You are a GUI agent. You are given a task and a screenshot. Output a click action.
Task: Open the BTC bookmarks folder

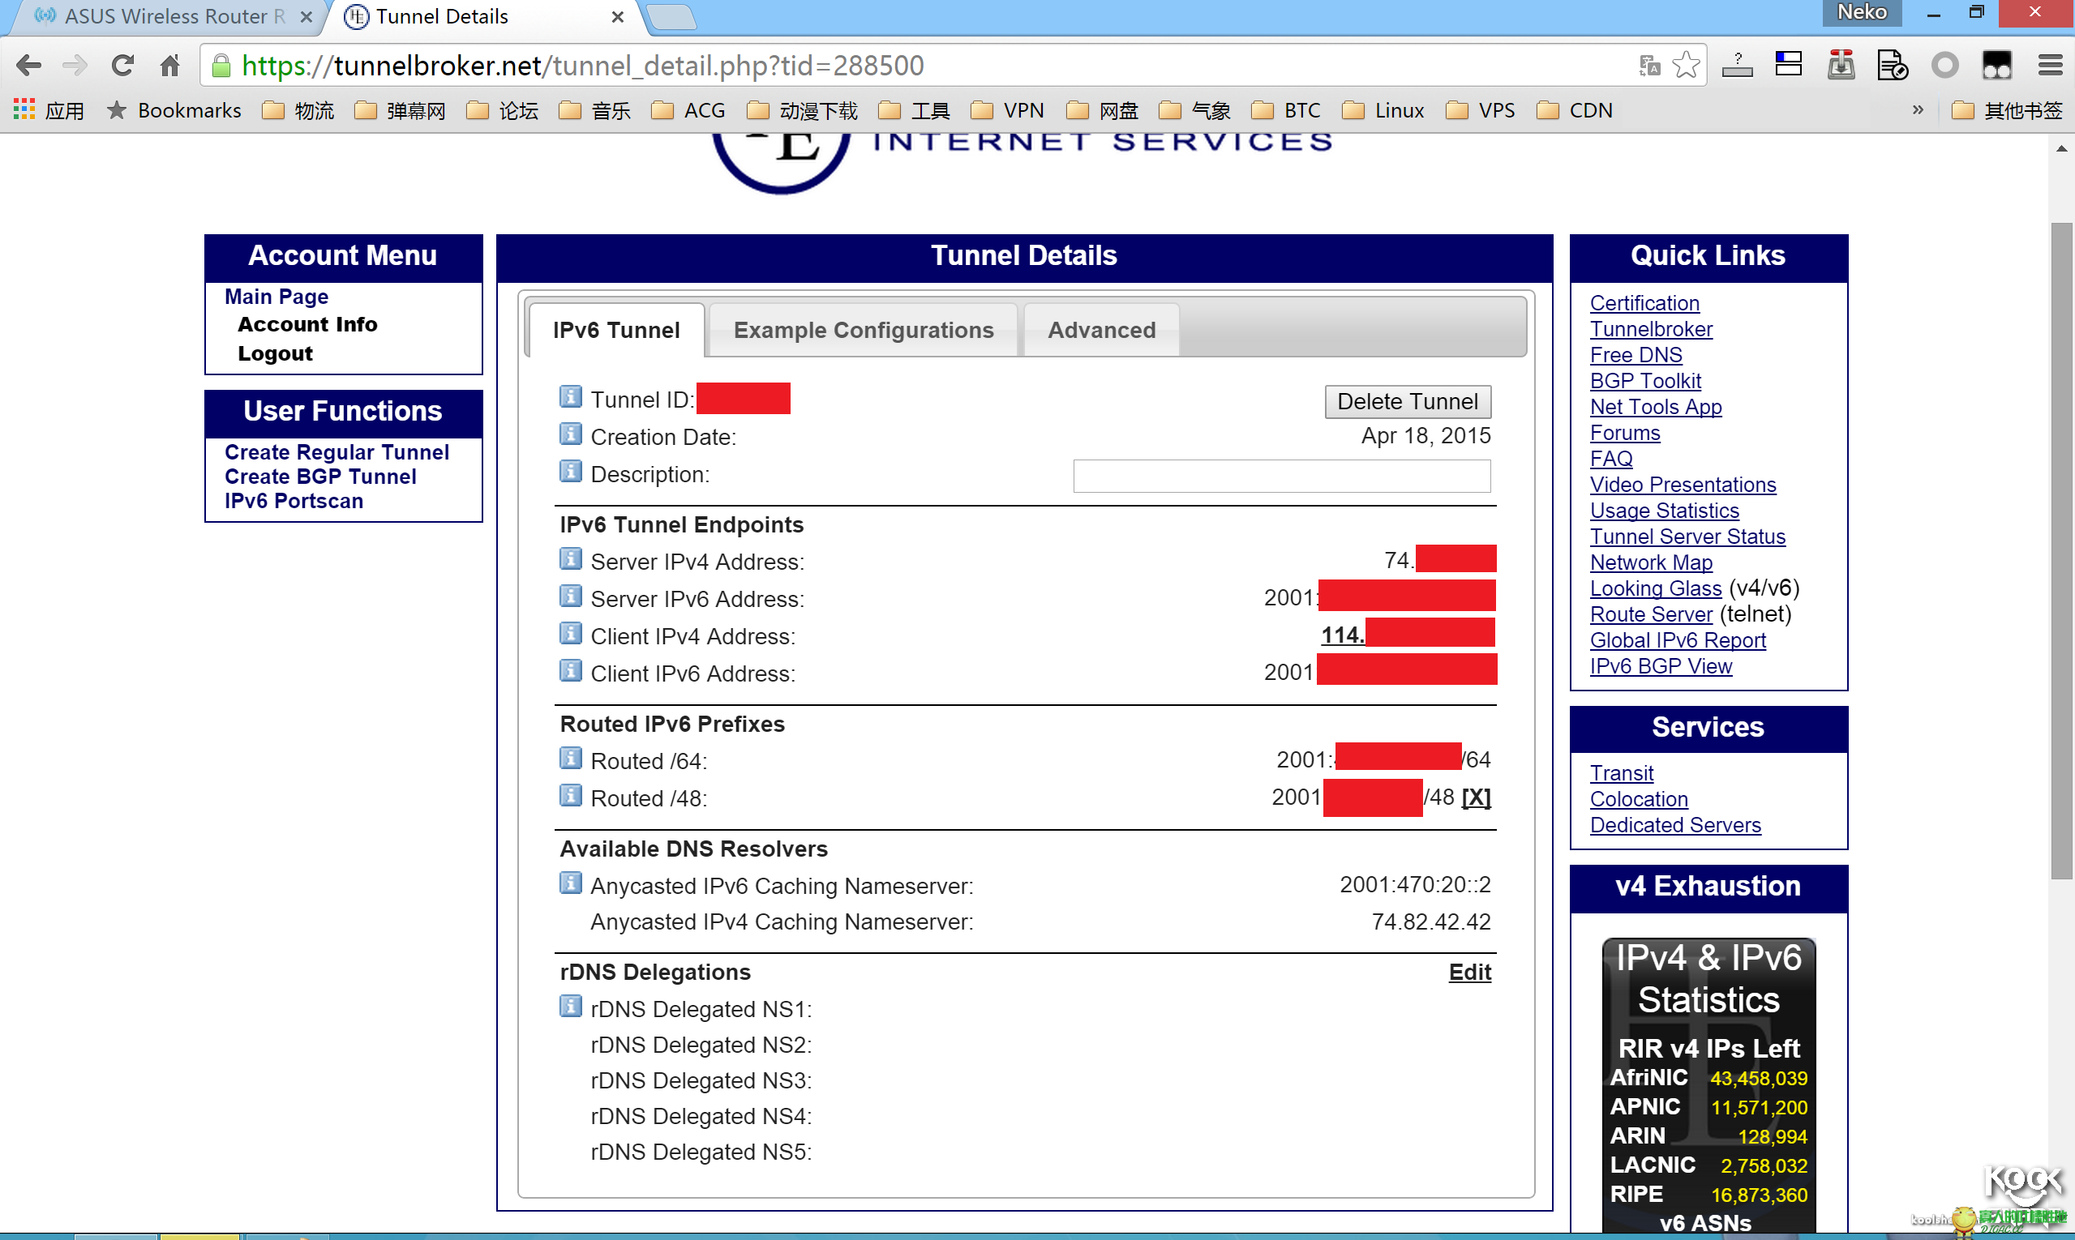1287,109
